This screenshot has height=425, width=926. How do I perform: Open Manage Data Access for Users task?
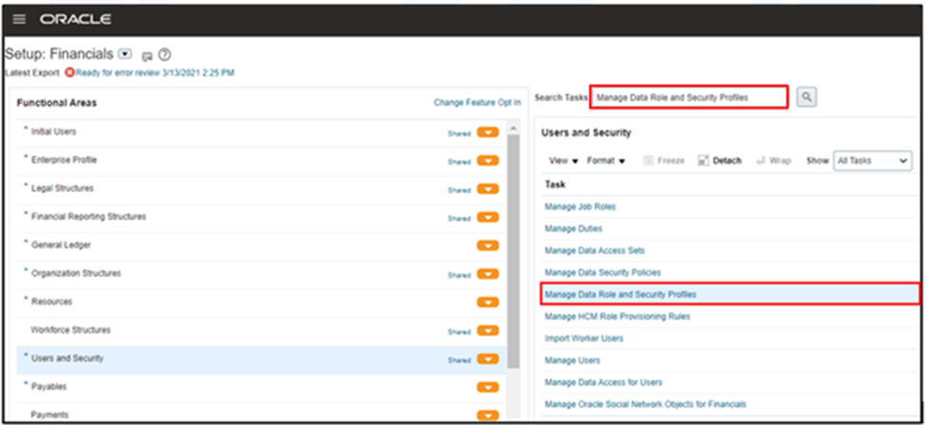click(603, 382)
